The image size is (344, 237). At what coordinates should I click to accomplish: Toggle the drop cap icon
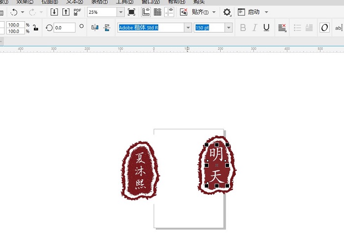tap(309, 28)
